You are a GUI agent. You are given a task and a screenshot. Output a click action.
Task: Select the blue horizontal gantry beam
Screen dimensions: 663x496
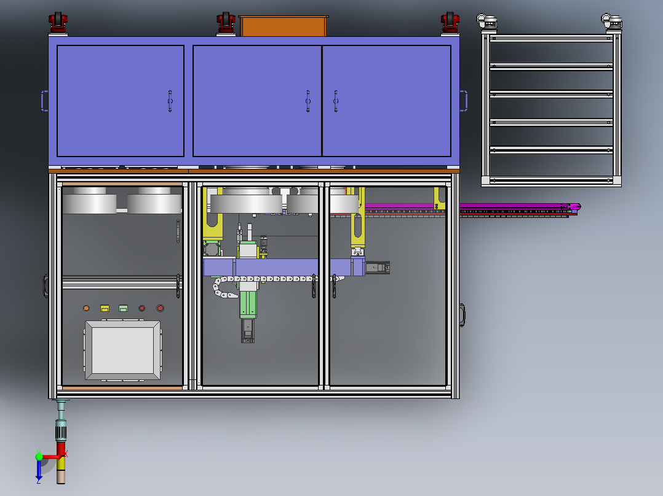click(284, 267)
